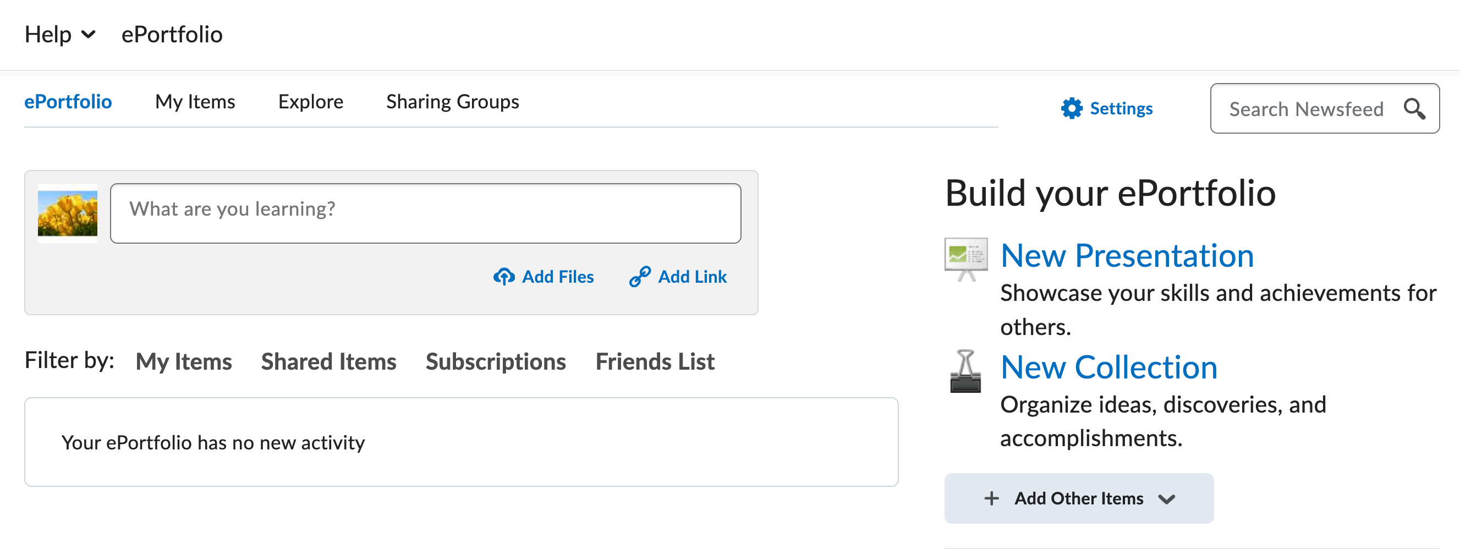Image resolution: width=1460 pixels, height=549 pixels.
Task: Expand the Help dropdown chevron
Action: 90,35
